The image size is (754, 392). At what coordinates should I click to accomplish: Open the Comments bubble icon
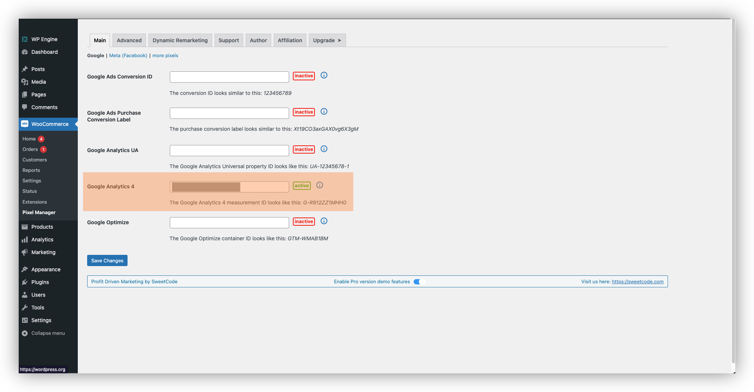(25, 107)
